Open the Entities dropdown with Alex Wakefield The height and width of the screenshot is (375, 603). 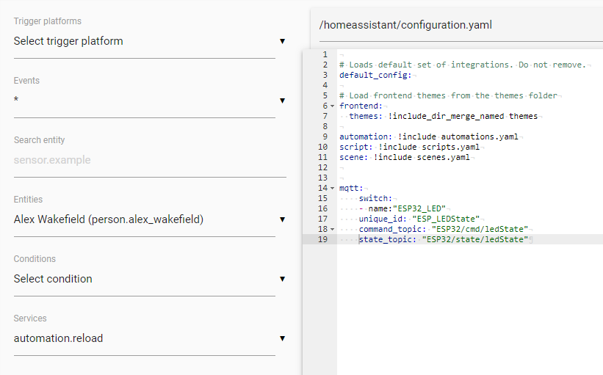(150, 219)
